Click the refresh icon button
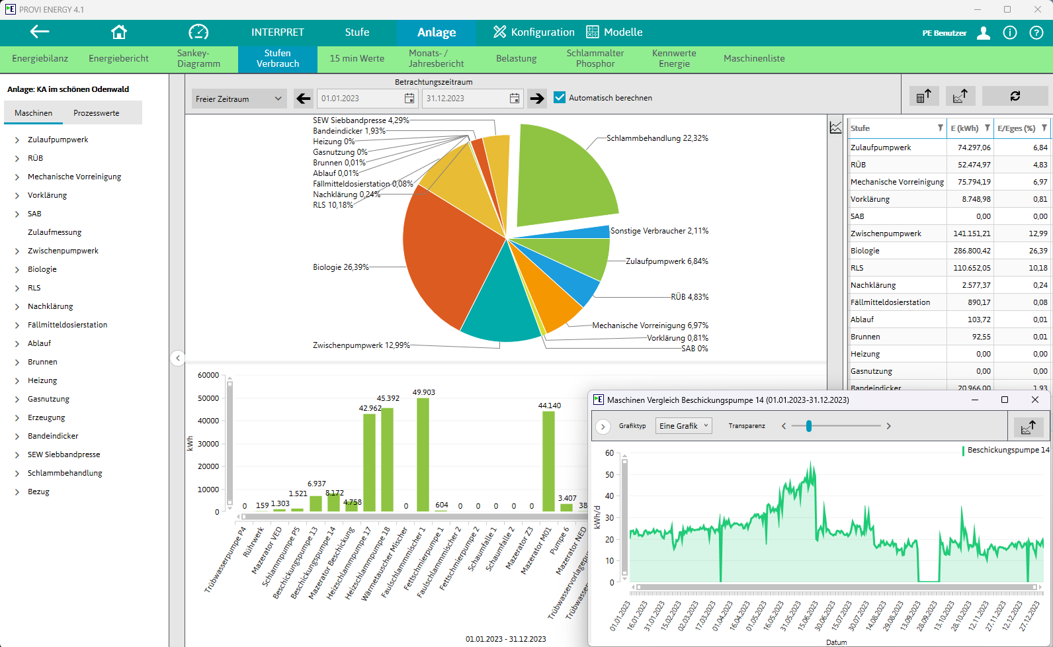The height and width of the screenshot is (647, 1053). click(x=1015, y=96)
